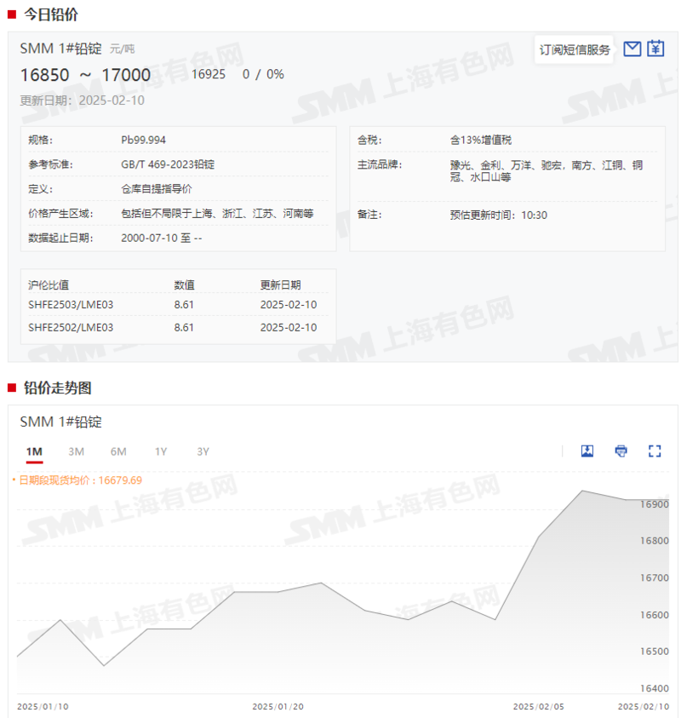Click the 2025/02/05 axis date label
This screenshot has height=718, width=681.
pyautogui.click(x=537, y=706)
